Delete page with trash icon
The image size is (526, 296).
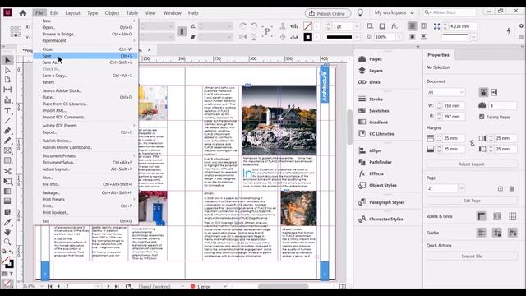pyautogui.click(x=511, y=188)
